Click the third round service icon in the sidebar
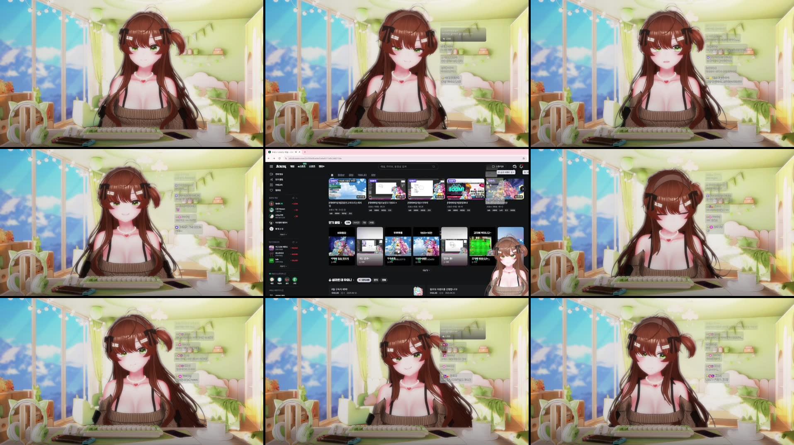Screen dimensions: 794x445 287,279
